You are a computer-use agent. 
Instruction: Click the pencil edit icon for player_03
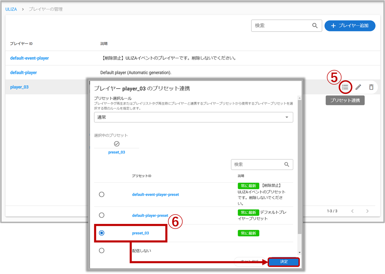[x=358, y=87]
